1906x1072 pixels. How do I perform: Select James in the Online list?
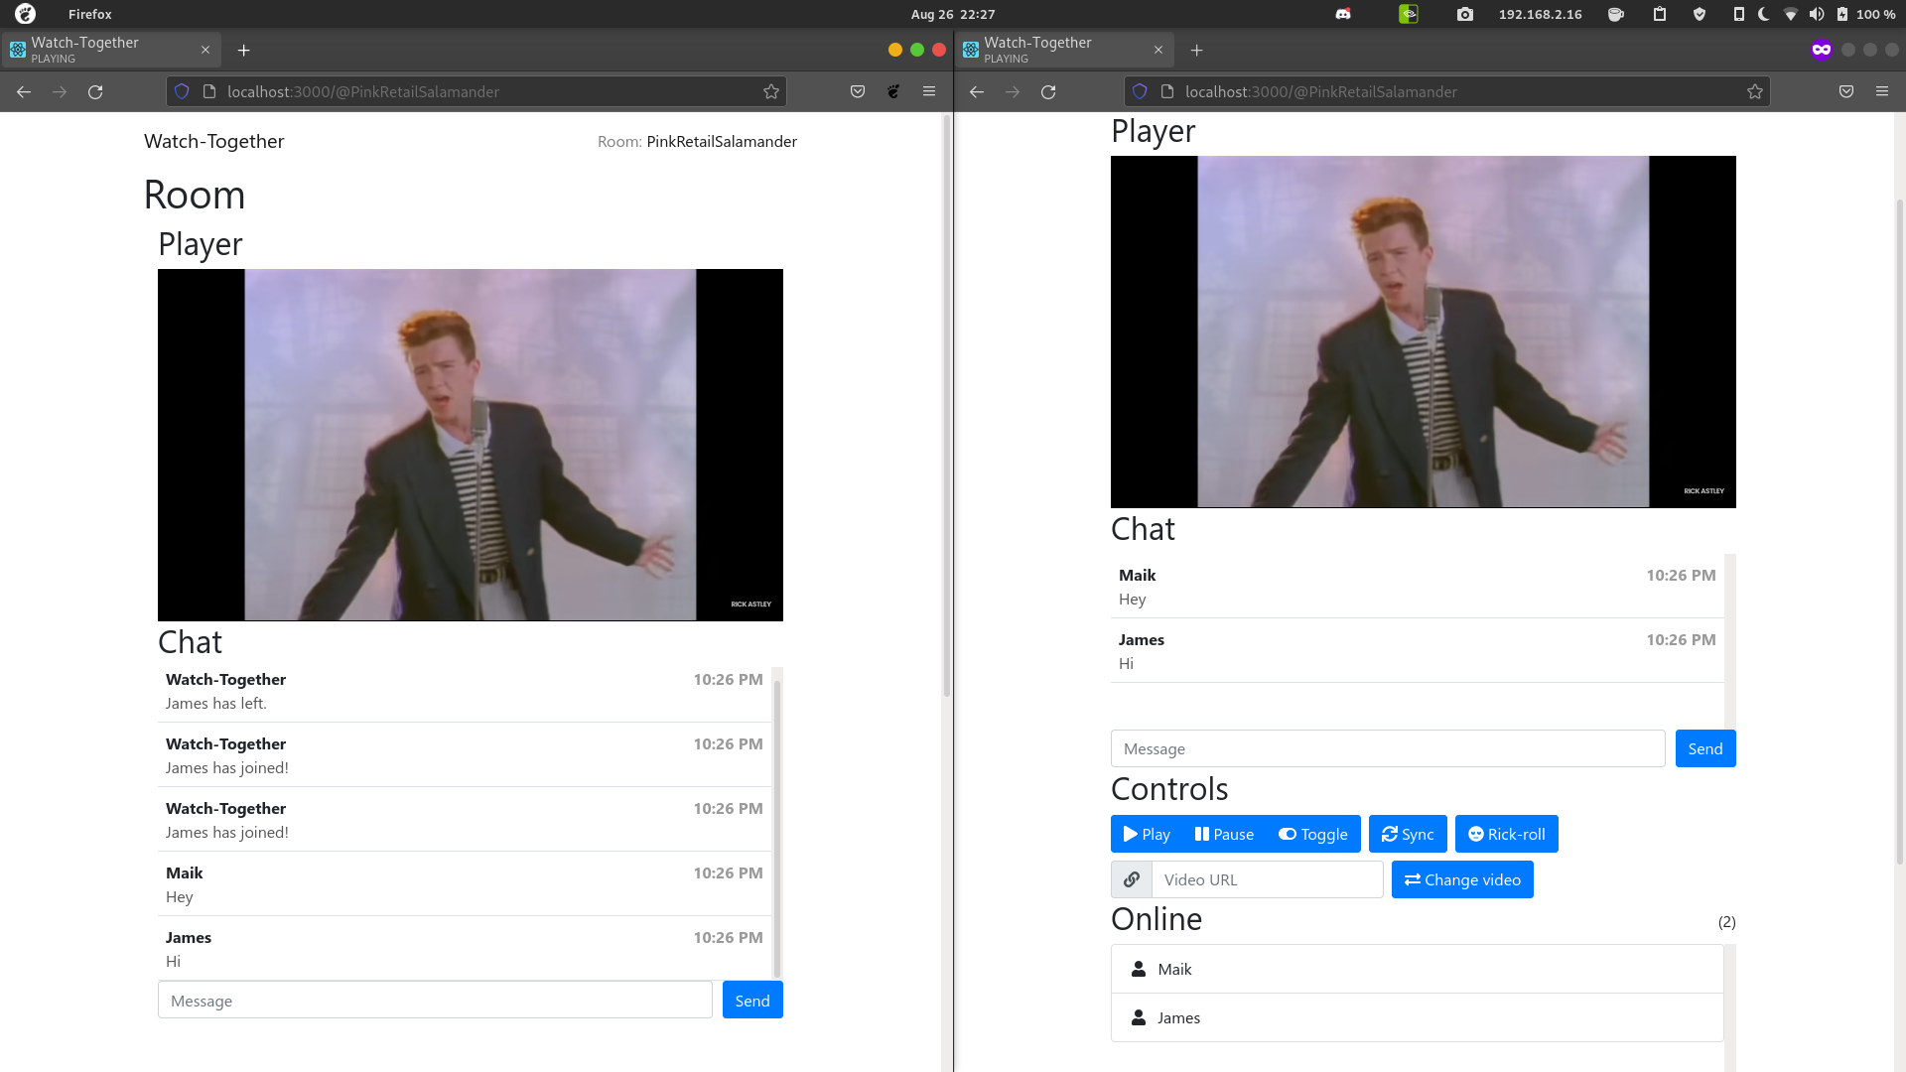[x=1418, y=1017]
